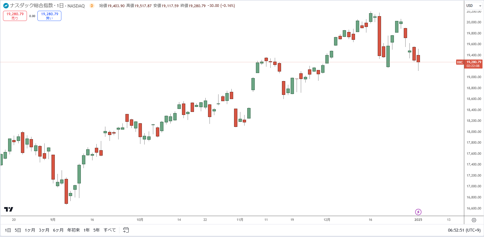
Task: Click the purple lightning bolt event icon
Action: coord(418,212)
